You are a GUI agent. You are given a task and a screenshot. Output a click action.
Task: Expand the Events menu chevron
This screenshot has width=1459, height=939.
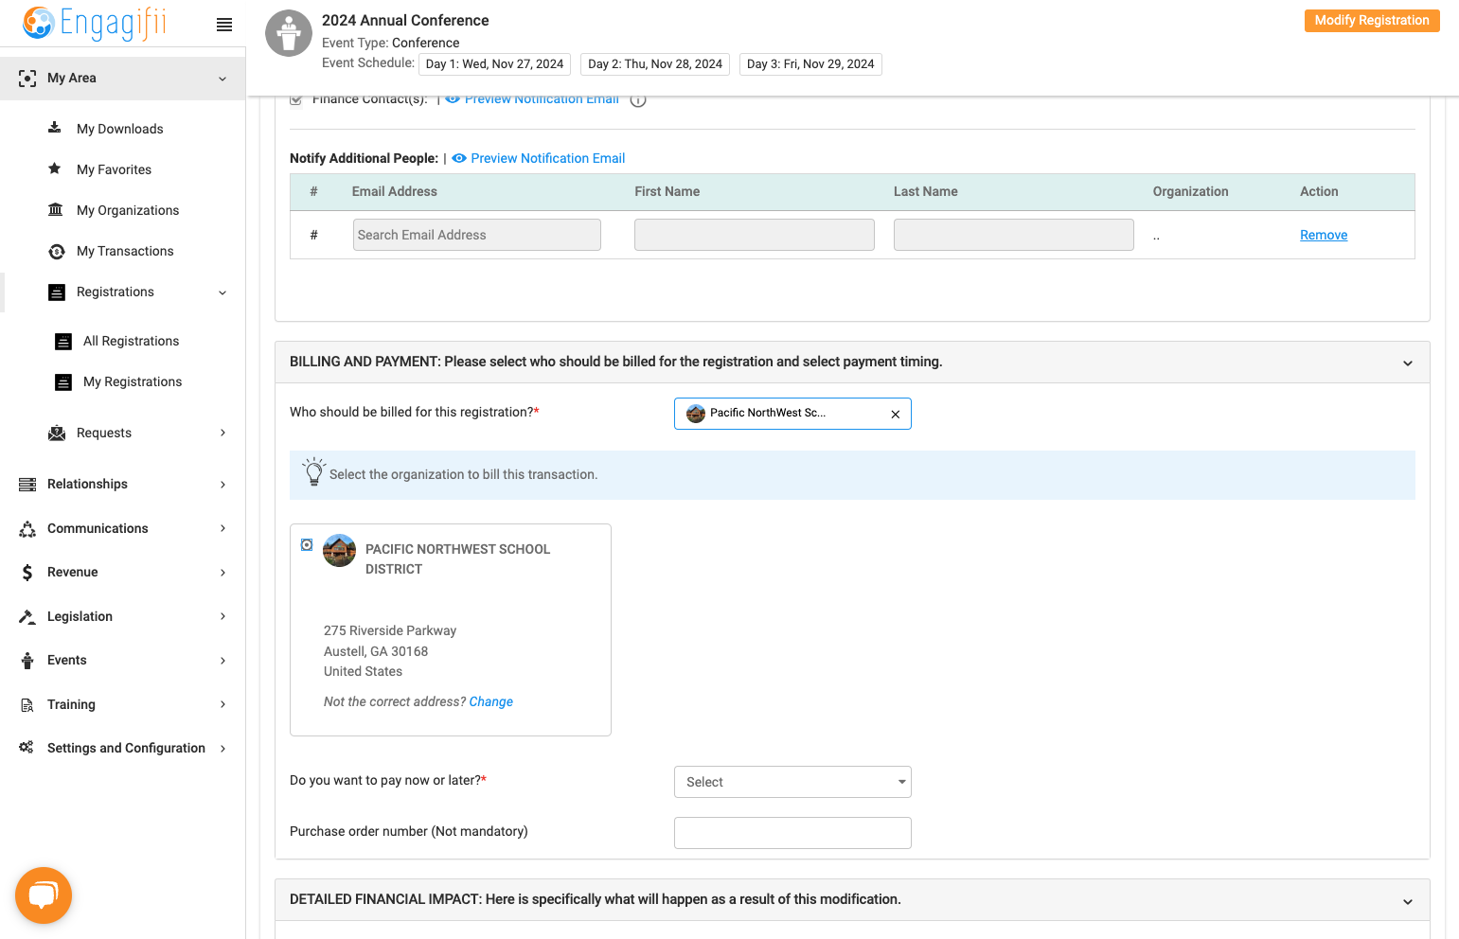pos(222,661)
